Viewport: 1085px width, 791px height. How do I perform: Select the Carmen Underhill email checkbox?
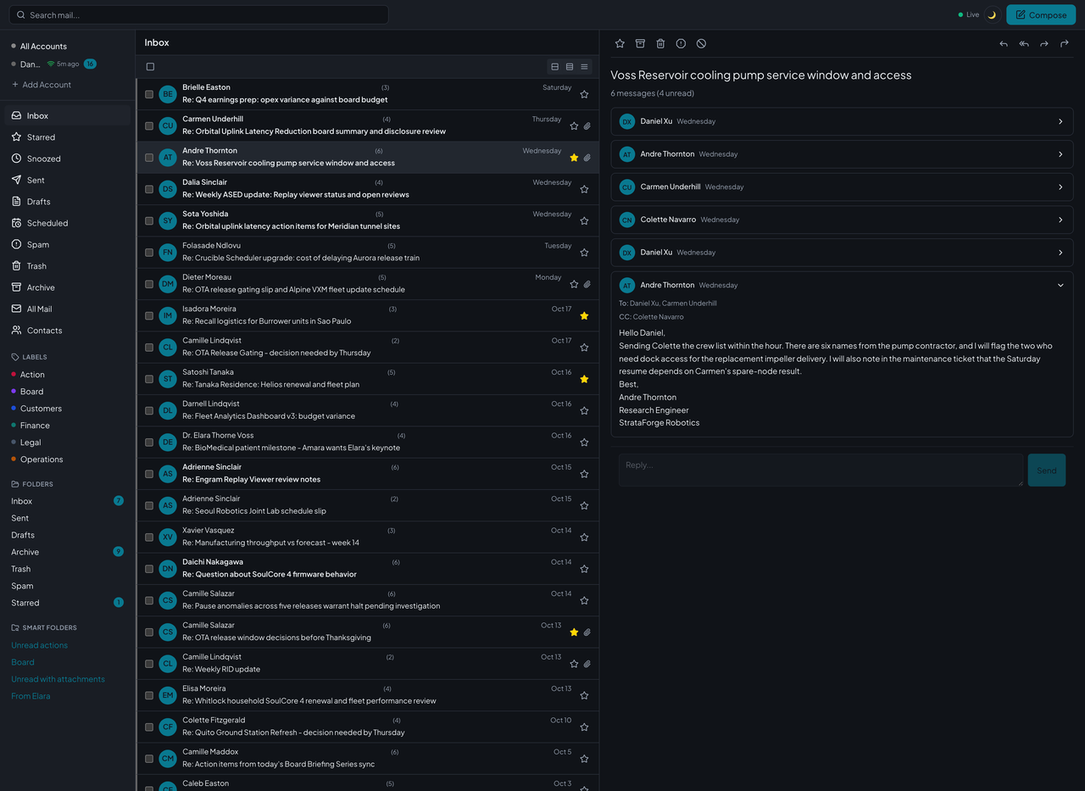(x=149, y=125)
